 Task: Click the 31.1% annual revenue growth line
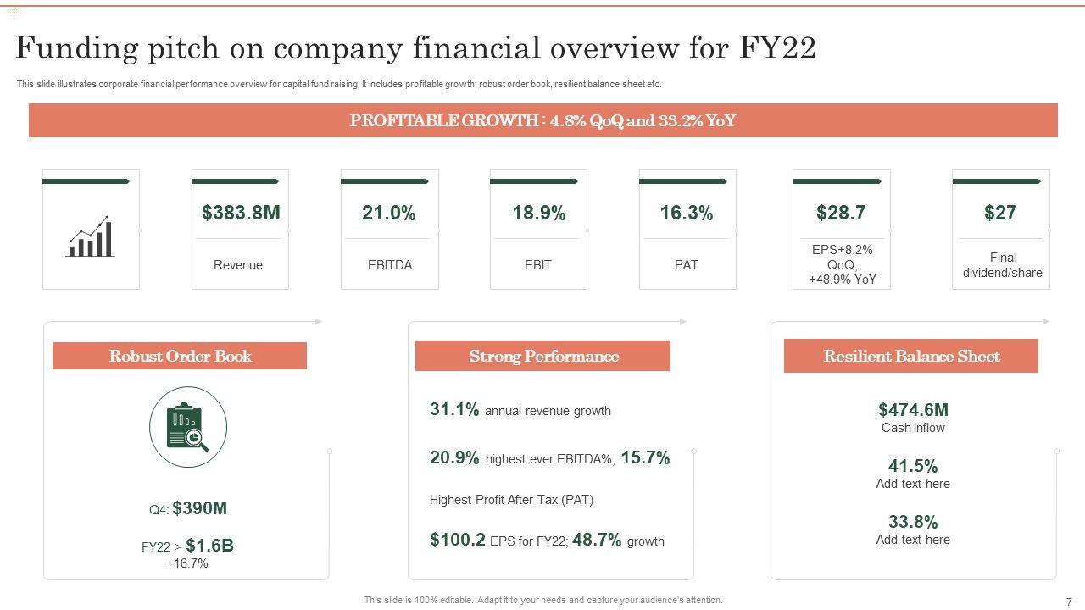pos(520,410)
